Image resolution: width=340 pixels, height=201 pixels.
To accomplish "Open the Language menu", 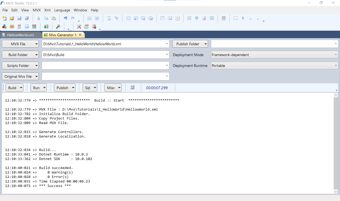I will click(x=62, y=10).
